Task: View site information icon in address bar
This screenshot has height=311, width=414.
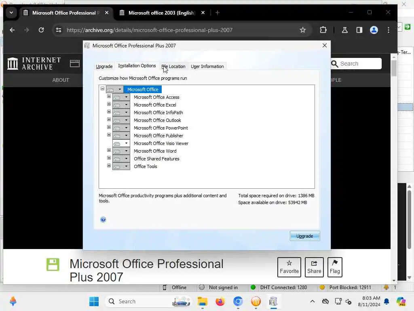Action: [59, 30]
